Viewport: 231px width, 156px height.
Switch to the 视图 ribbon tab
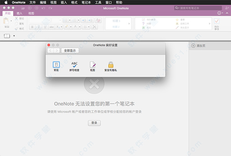(31, 13)
